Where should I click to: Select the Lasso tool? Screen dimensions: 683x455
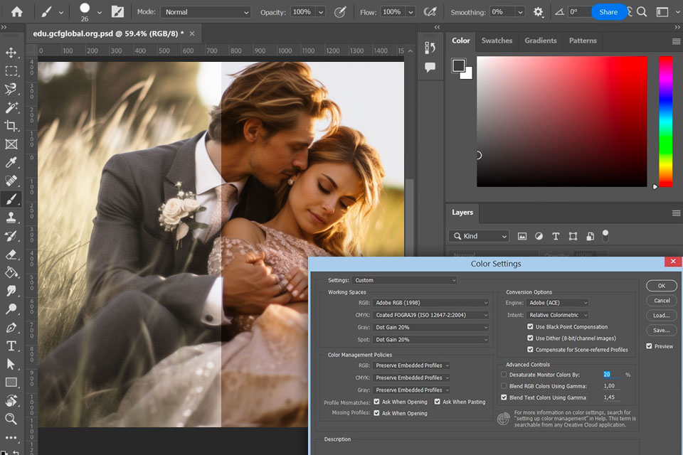click(x=11, y=90)
